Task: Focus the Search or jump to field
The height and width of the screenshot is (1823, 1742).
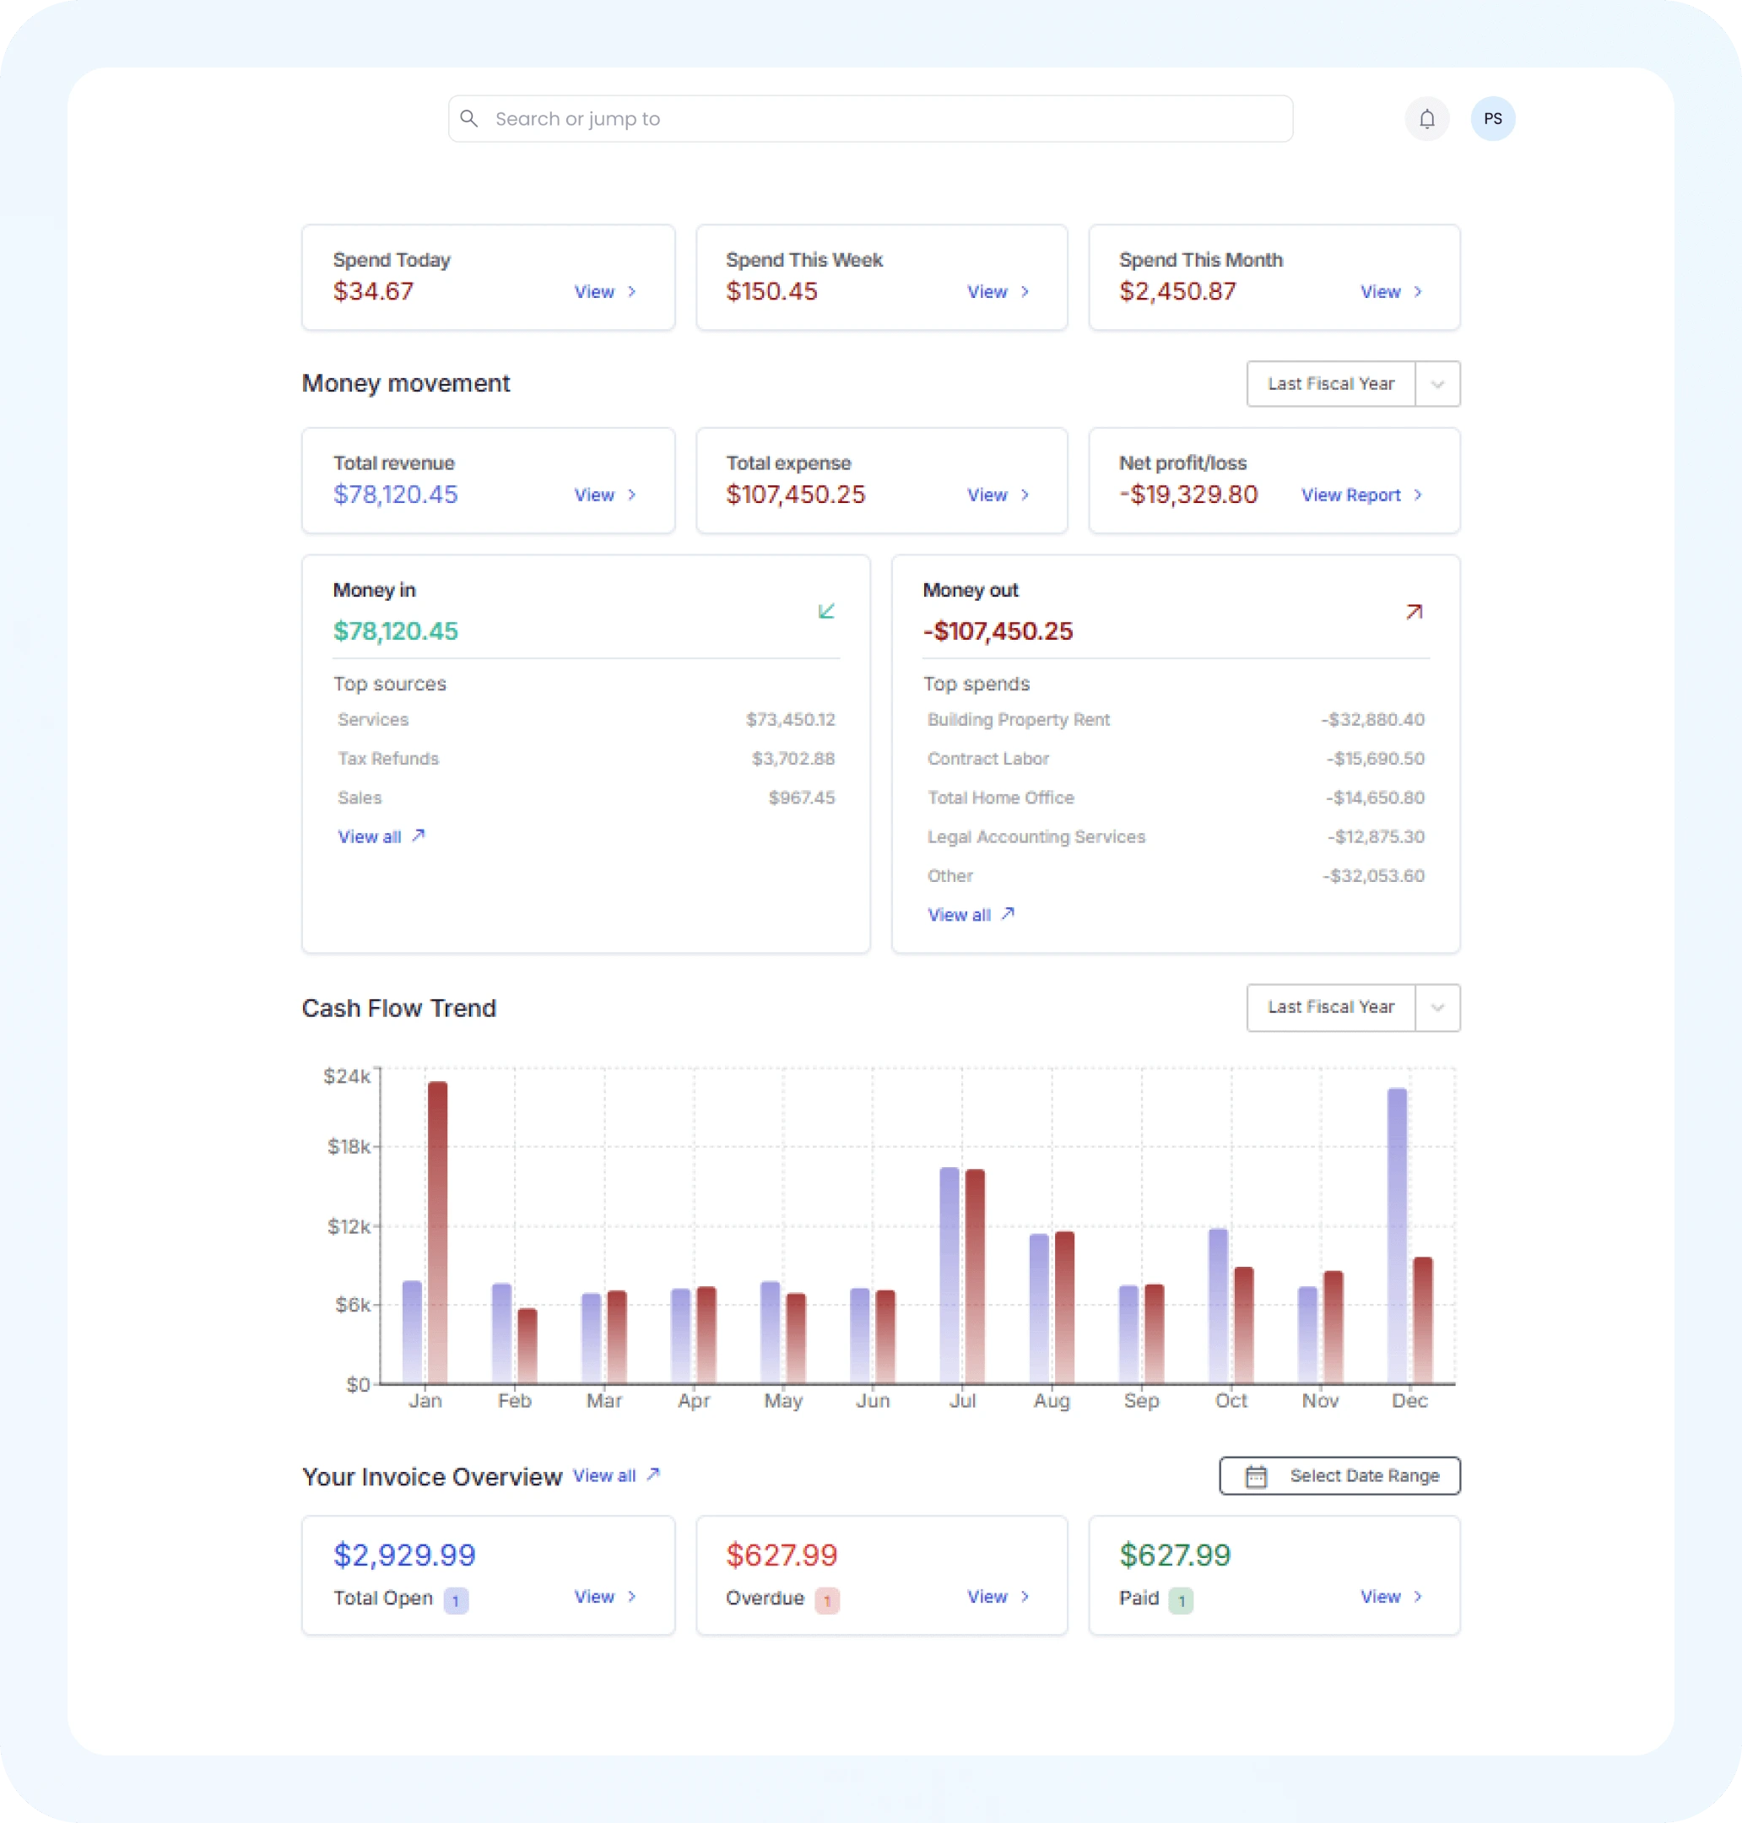Action: click(x=870, y=119)
